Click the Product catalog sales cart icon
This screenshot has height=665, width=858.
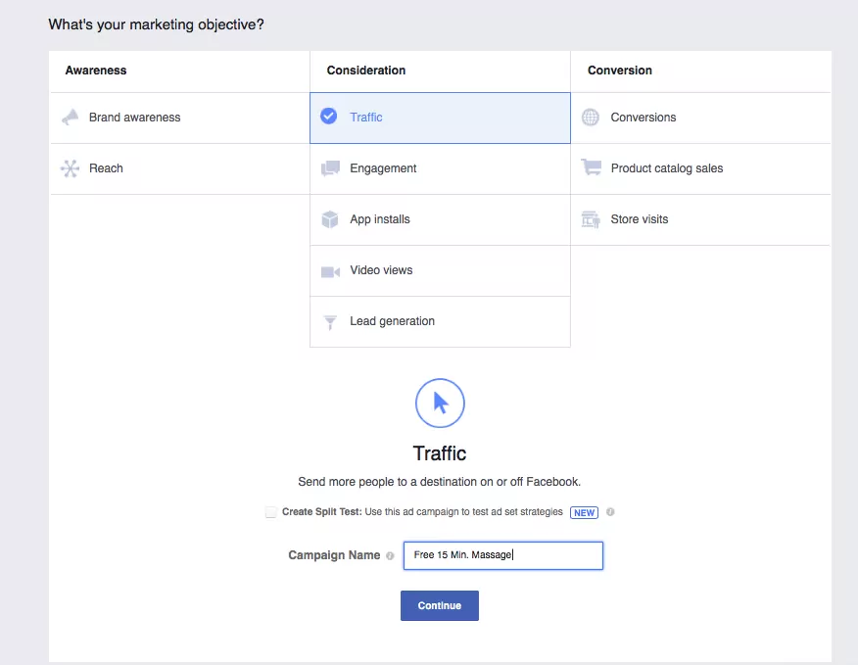[591, 168]
